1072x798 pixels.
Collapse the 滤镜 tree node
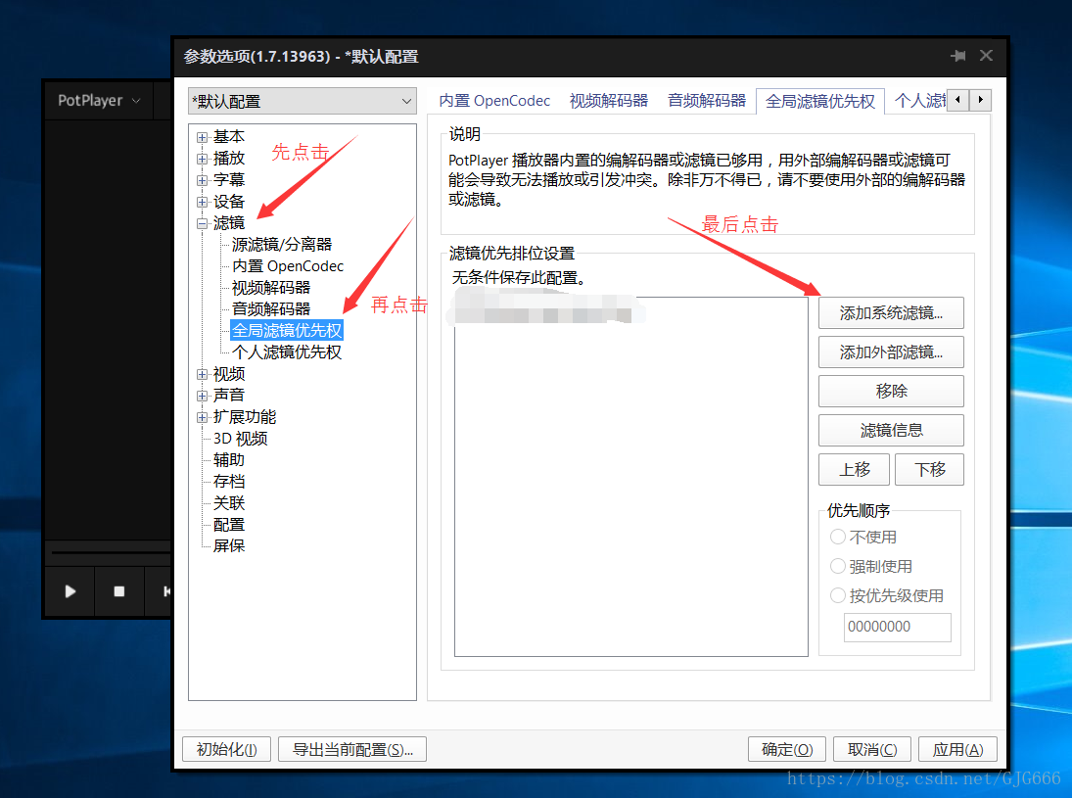click(202, 223)
